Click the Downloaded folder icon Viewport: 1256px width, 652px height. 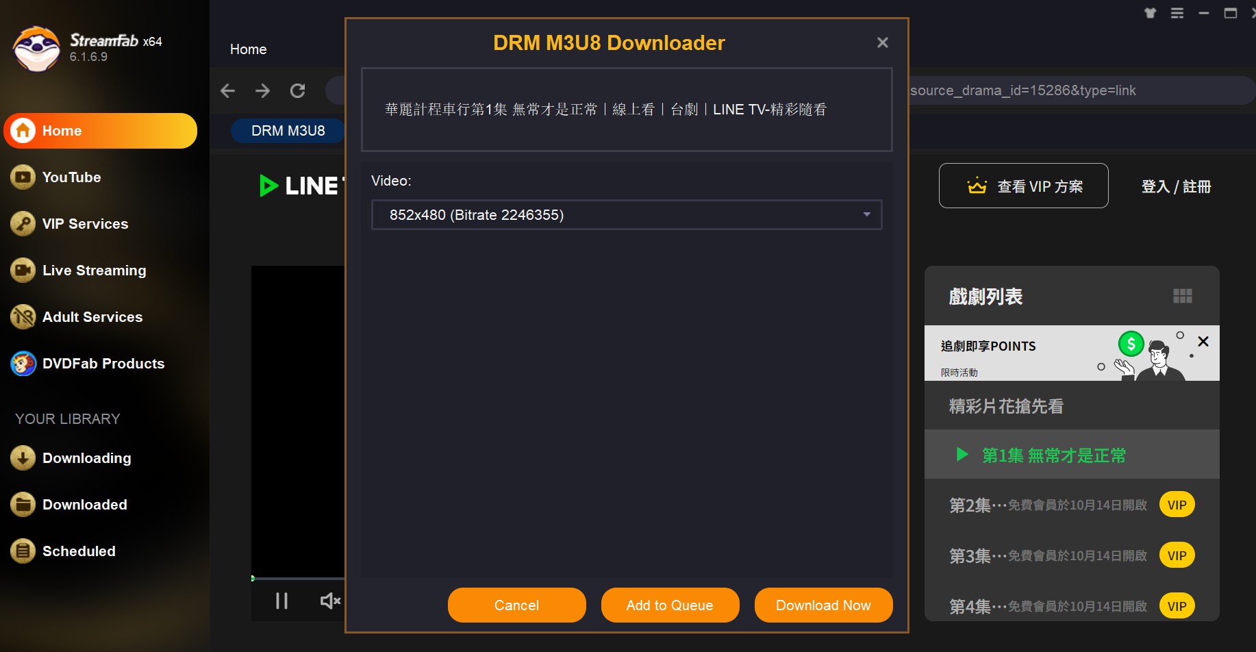23,505
